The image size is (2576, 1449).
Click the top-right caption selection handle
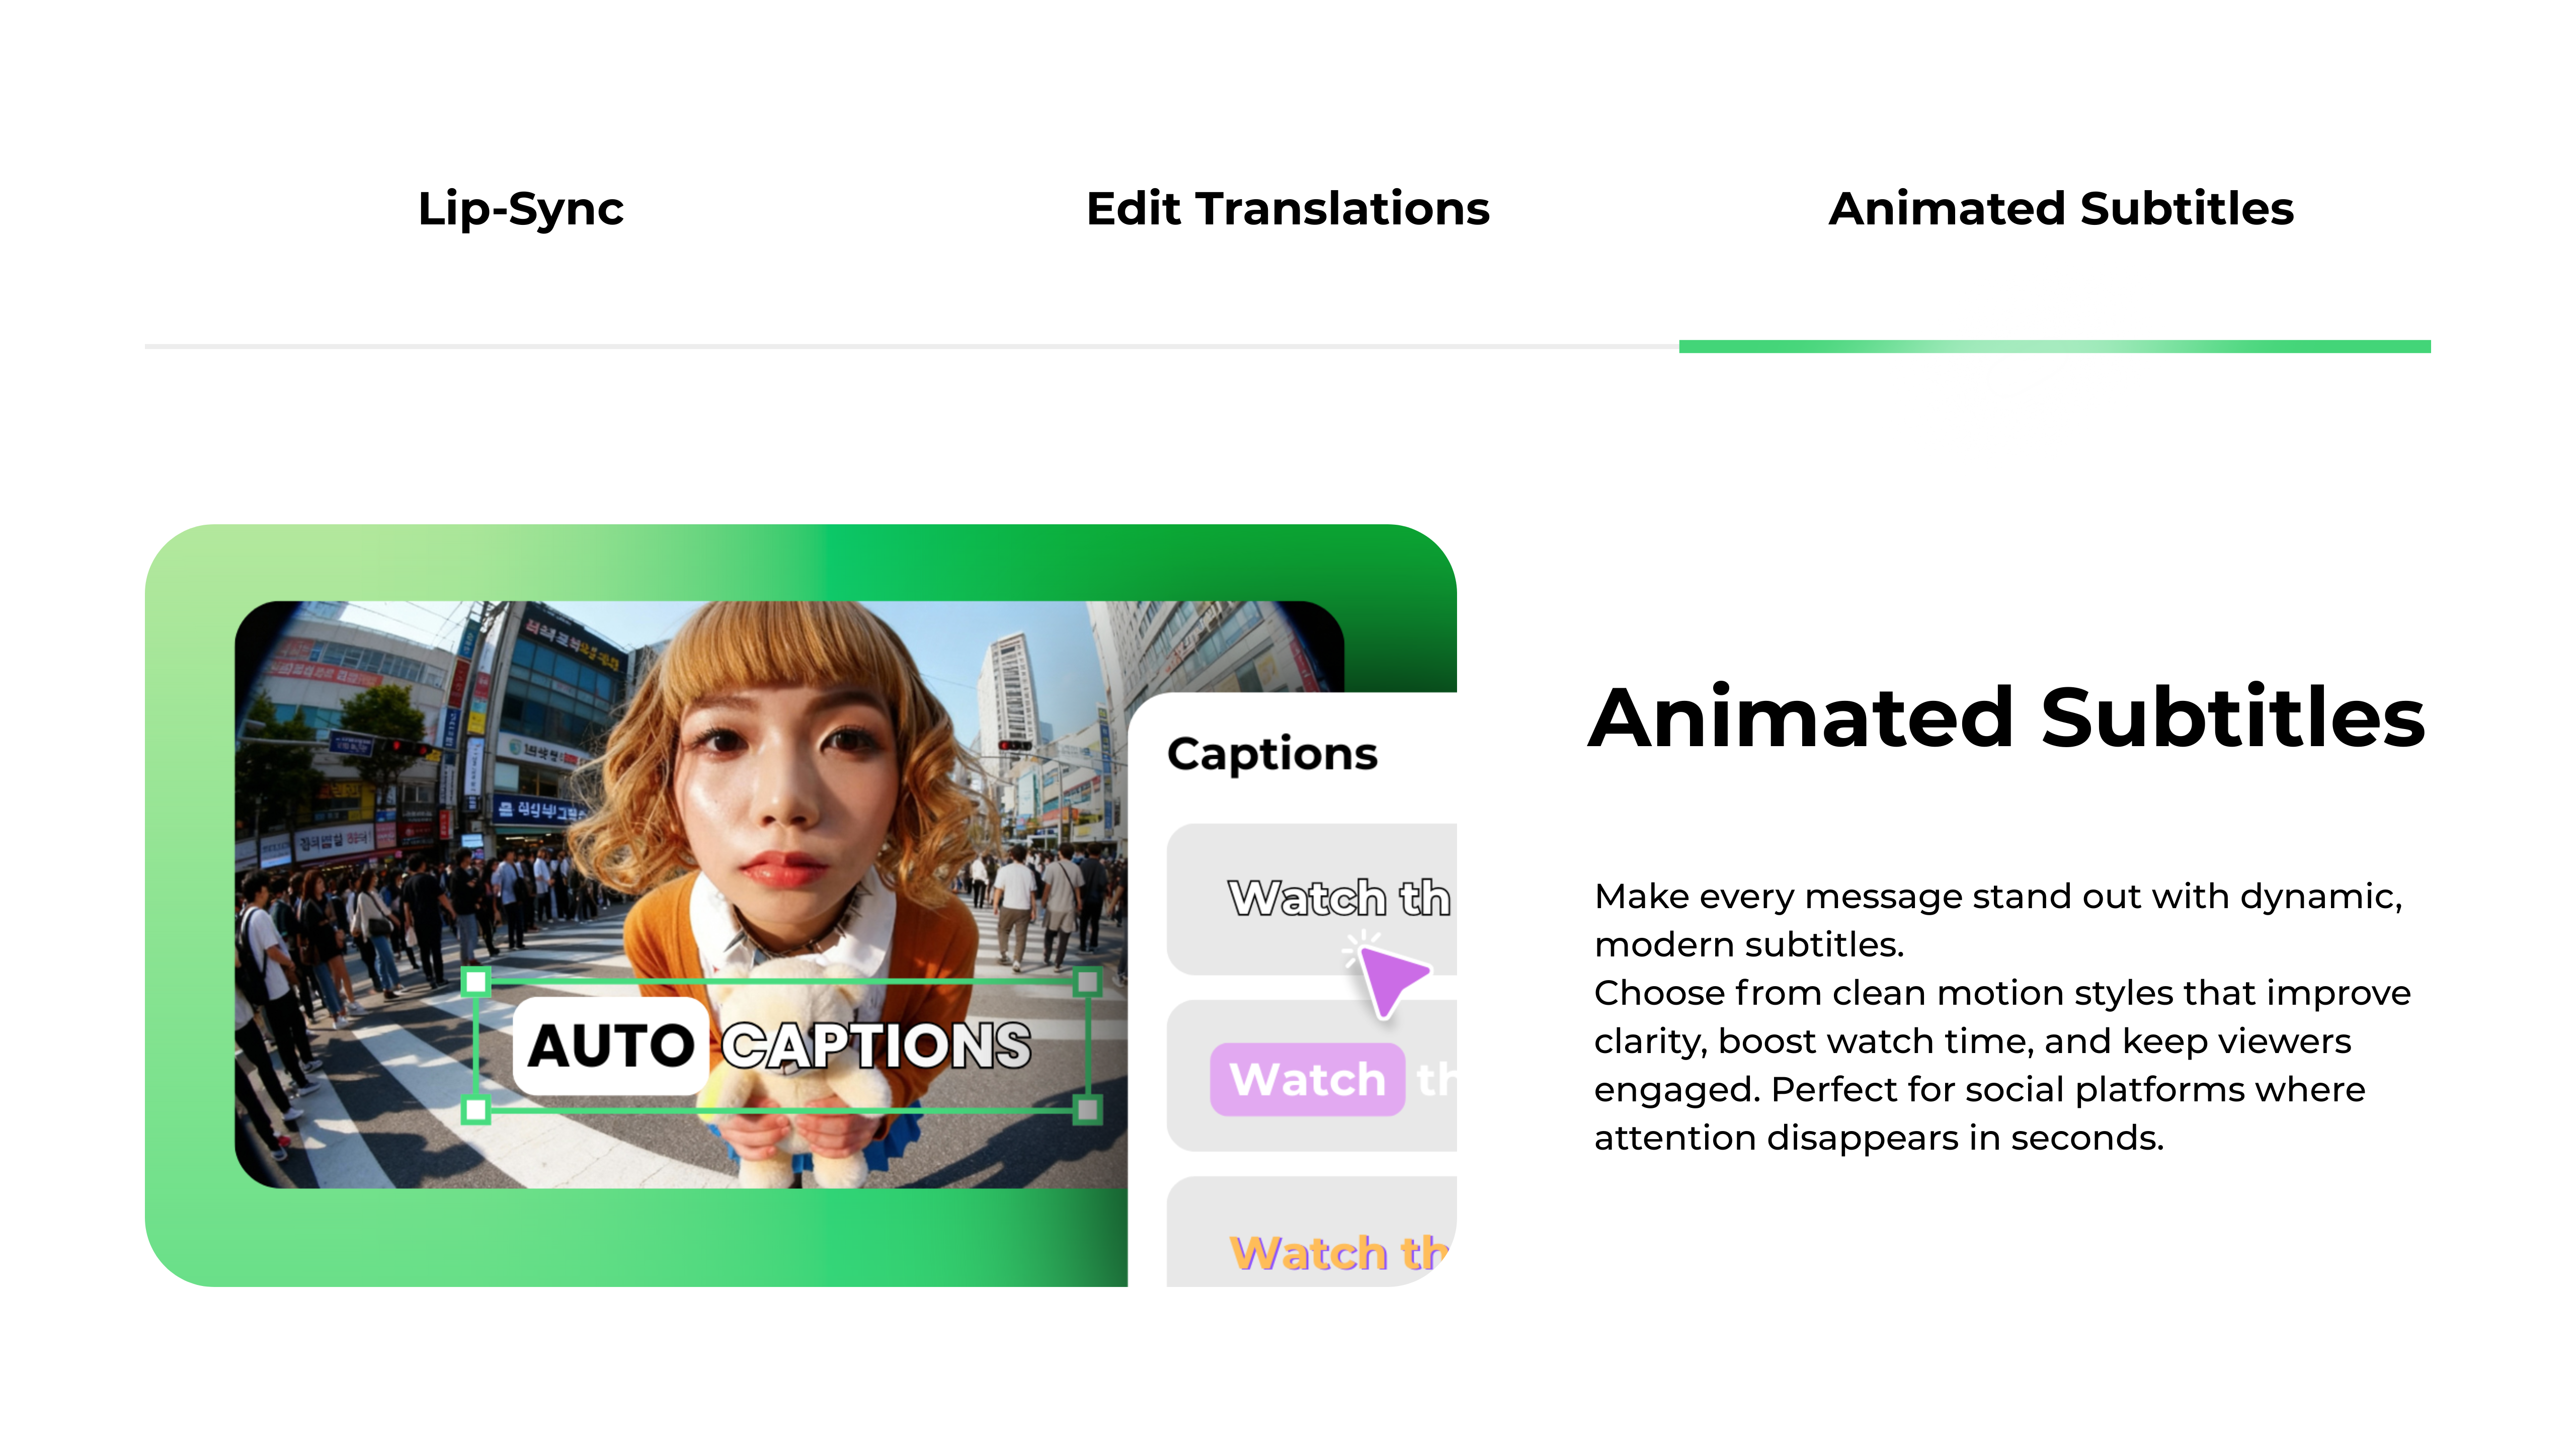pyautogui.click(x=1087, y=982)
